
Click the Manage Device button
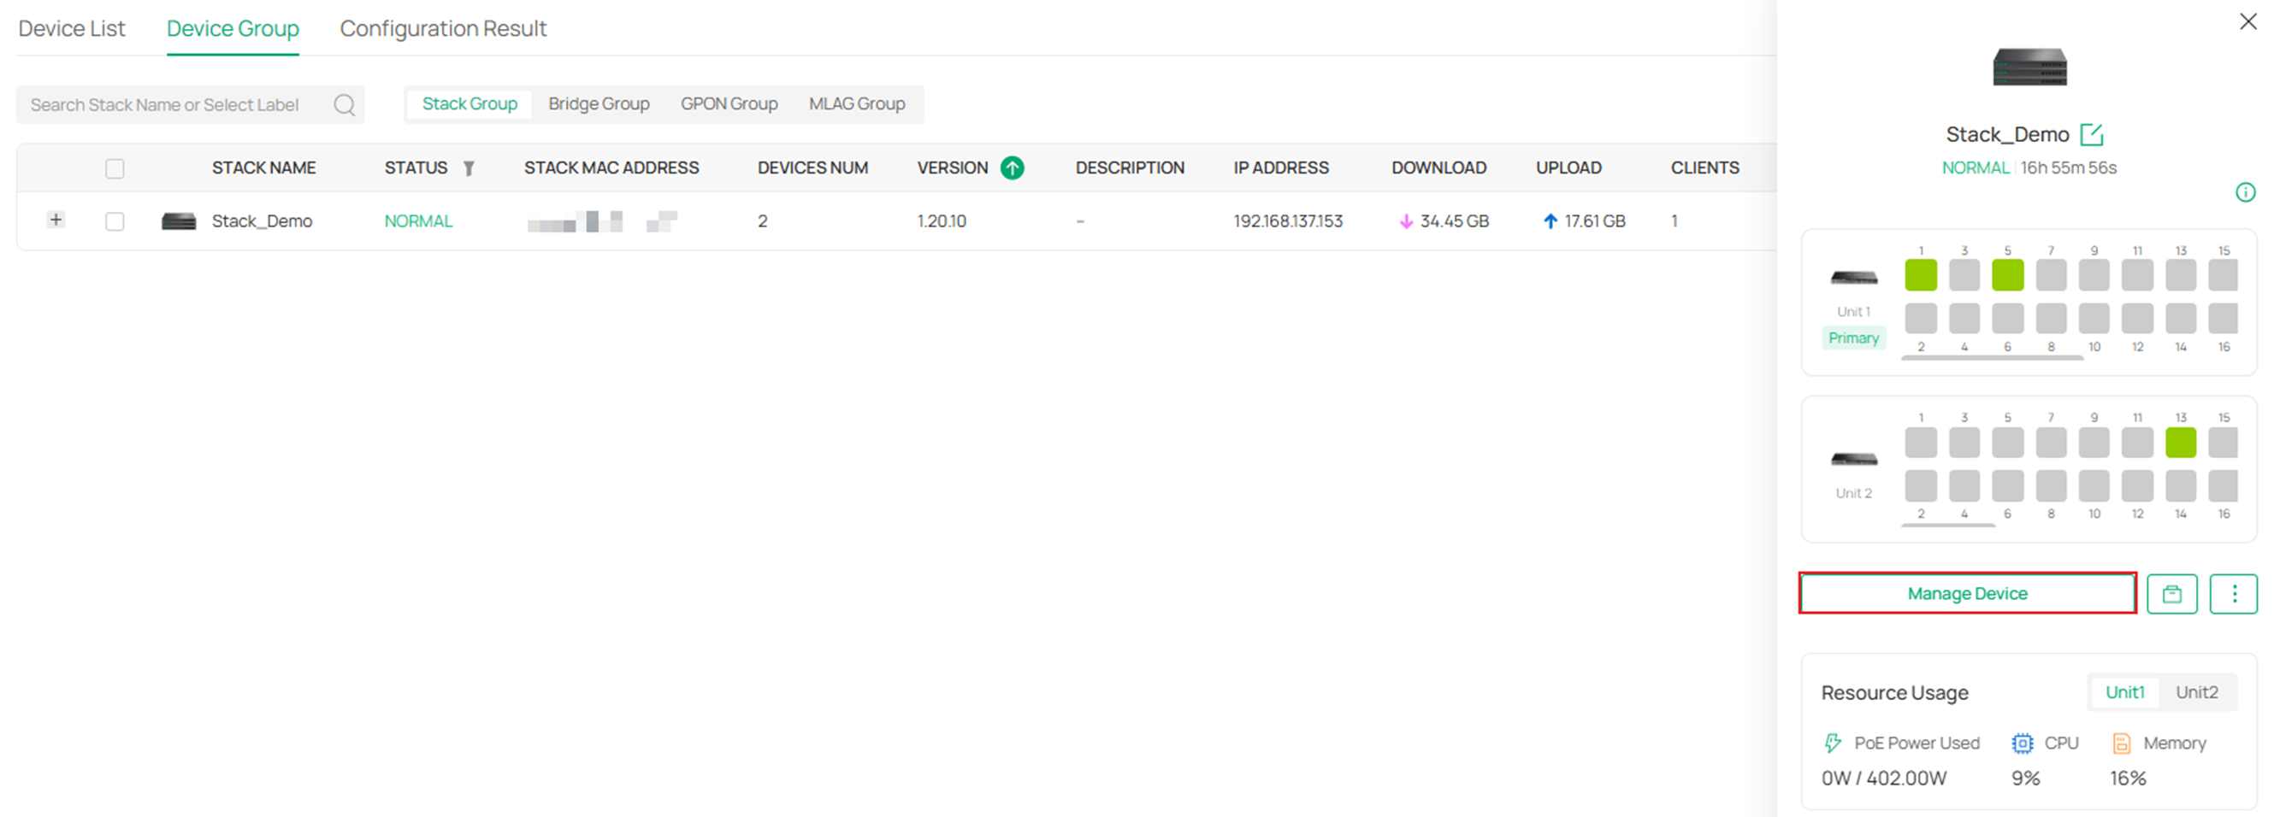1967,594
